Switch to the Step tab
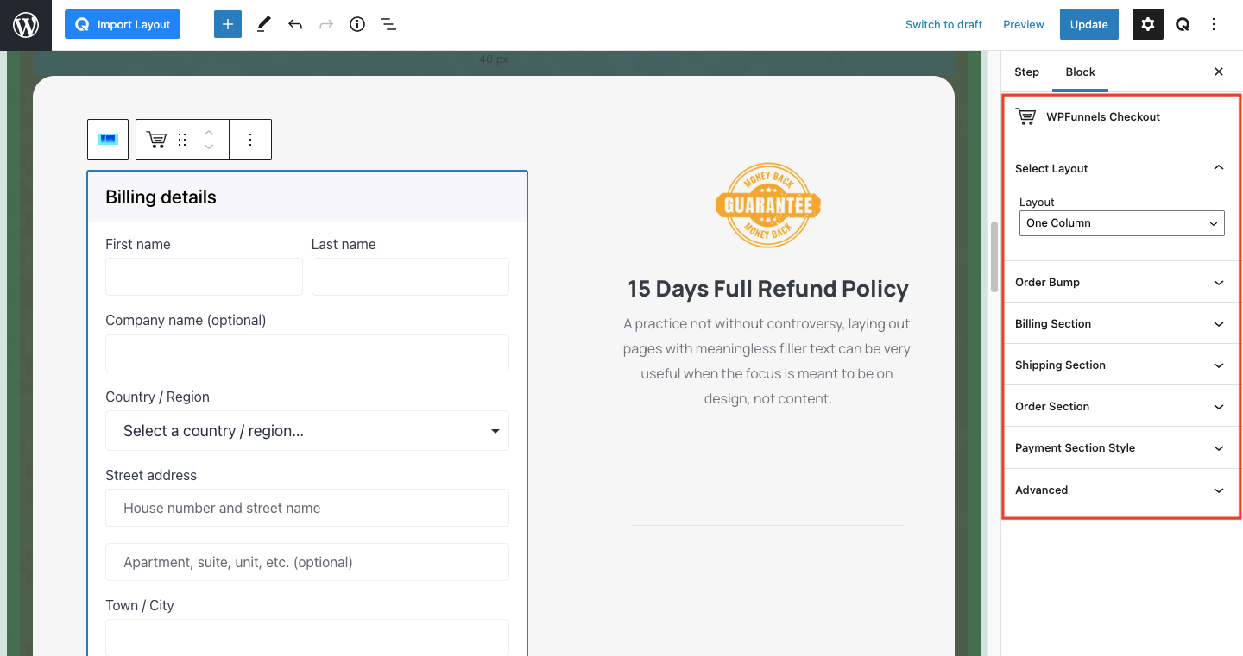Image resolution: width=1243 pixels, height=656 pixels. [x=1026, y=72]
